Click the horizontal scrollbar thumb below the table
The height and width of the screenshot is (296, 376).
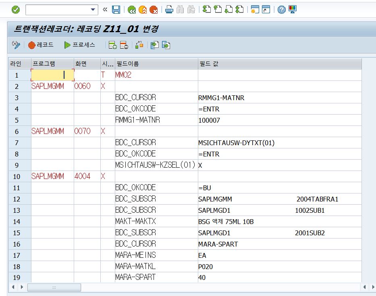[54, 287]
